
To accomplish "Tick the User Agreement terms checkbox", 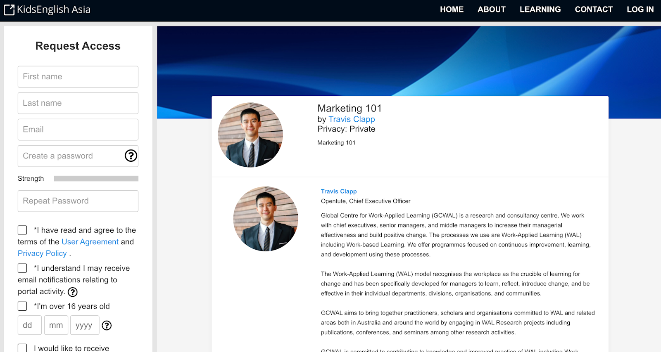I will (22, 230).
